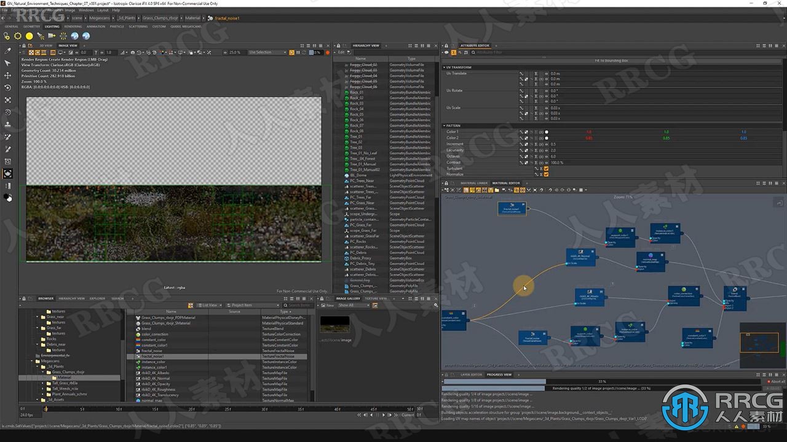Open the TEXTURE VIEW tab
Viewport: 787px width, 442px height.
376,298
